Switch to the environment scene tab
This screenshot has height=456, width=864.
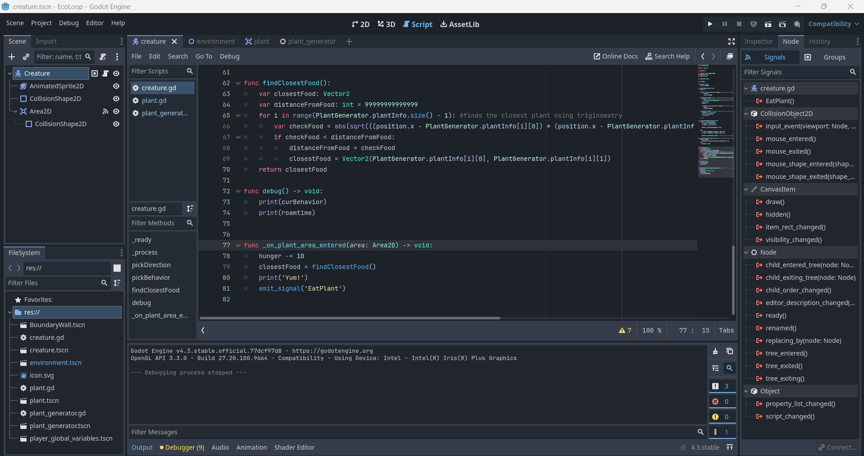point(212,41)
